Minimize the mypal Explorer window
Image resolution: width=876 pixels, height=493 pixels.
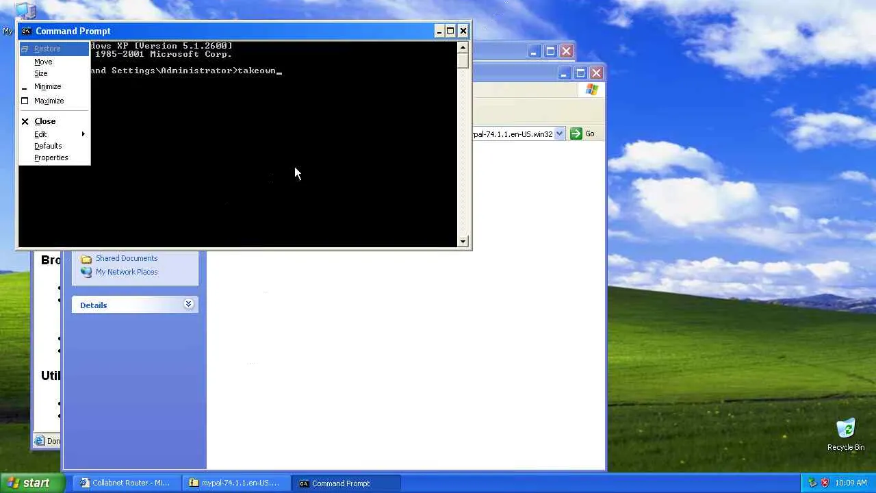[x=565, y=73]
